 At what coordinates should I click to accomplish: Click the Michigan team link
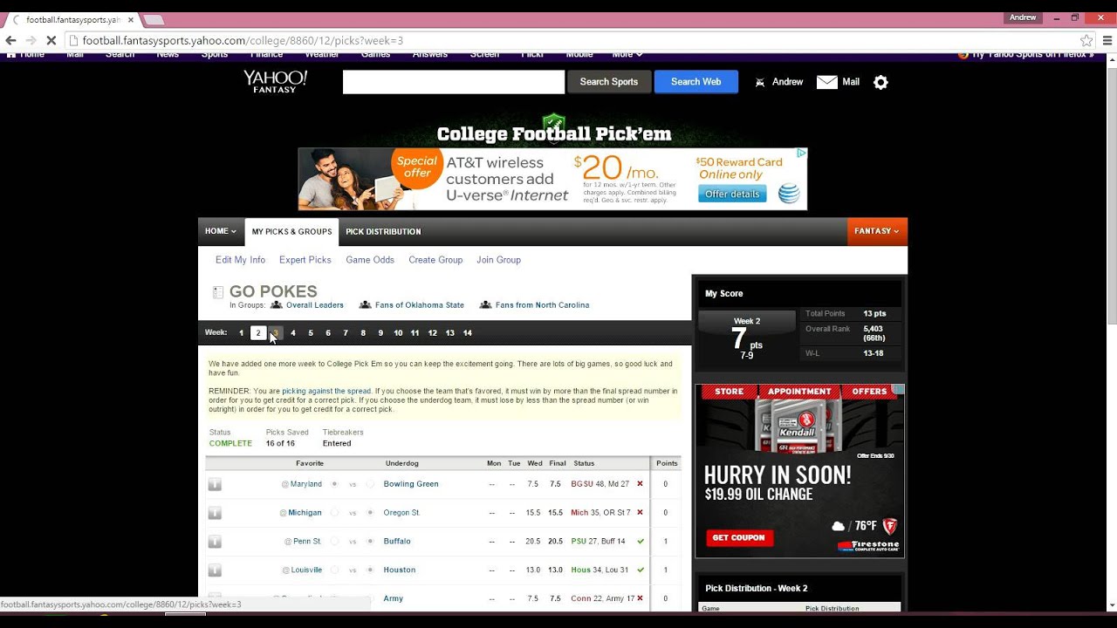[305, 513]
